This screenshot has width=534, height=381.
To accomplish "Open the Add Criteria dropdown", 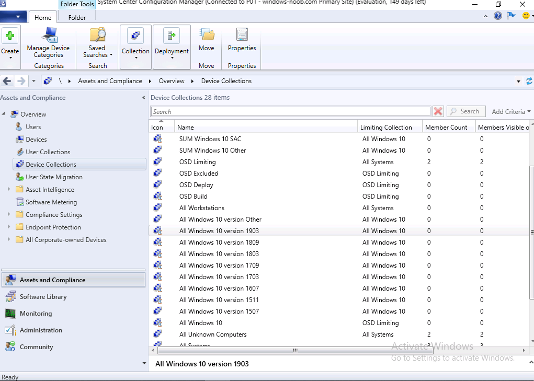I will tap(511, 111).
